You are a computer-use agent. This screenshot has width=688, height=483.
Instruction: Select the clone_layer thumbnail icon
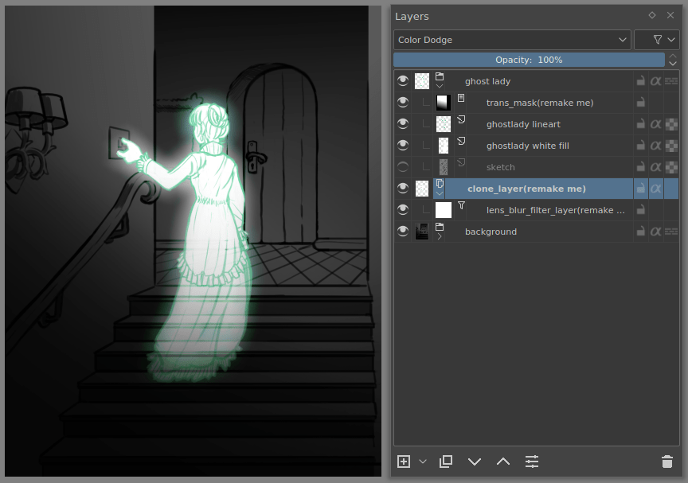[x=422, y=188]
